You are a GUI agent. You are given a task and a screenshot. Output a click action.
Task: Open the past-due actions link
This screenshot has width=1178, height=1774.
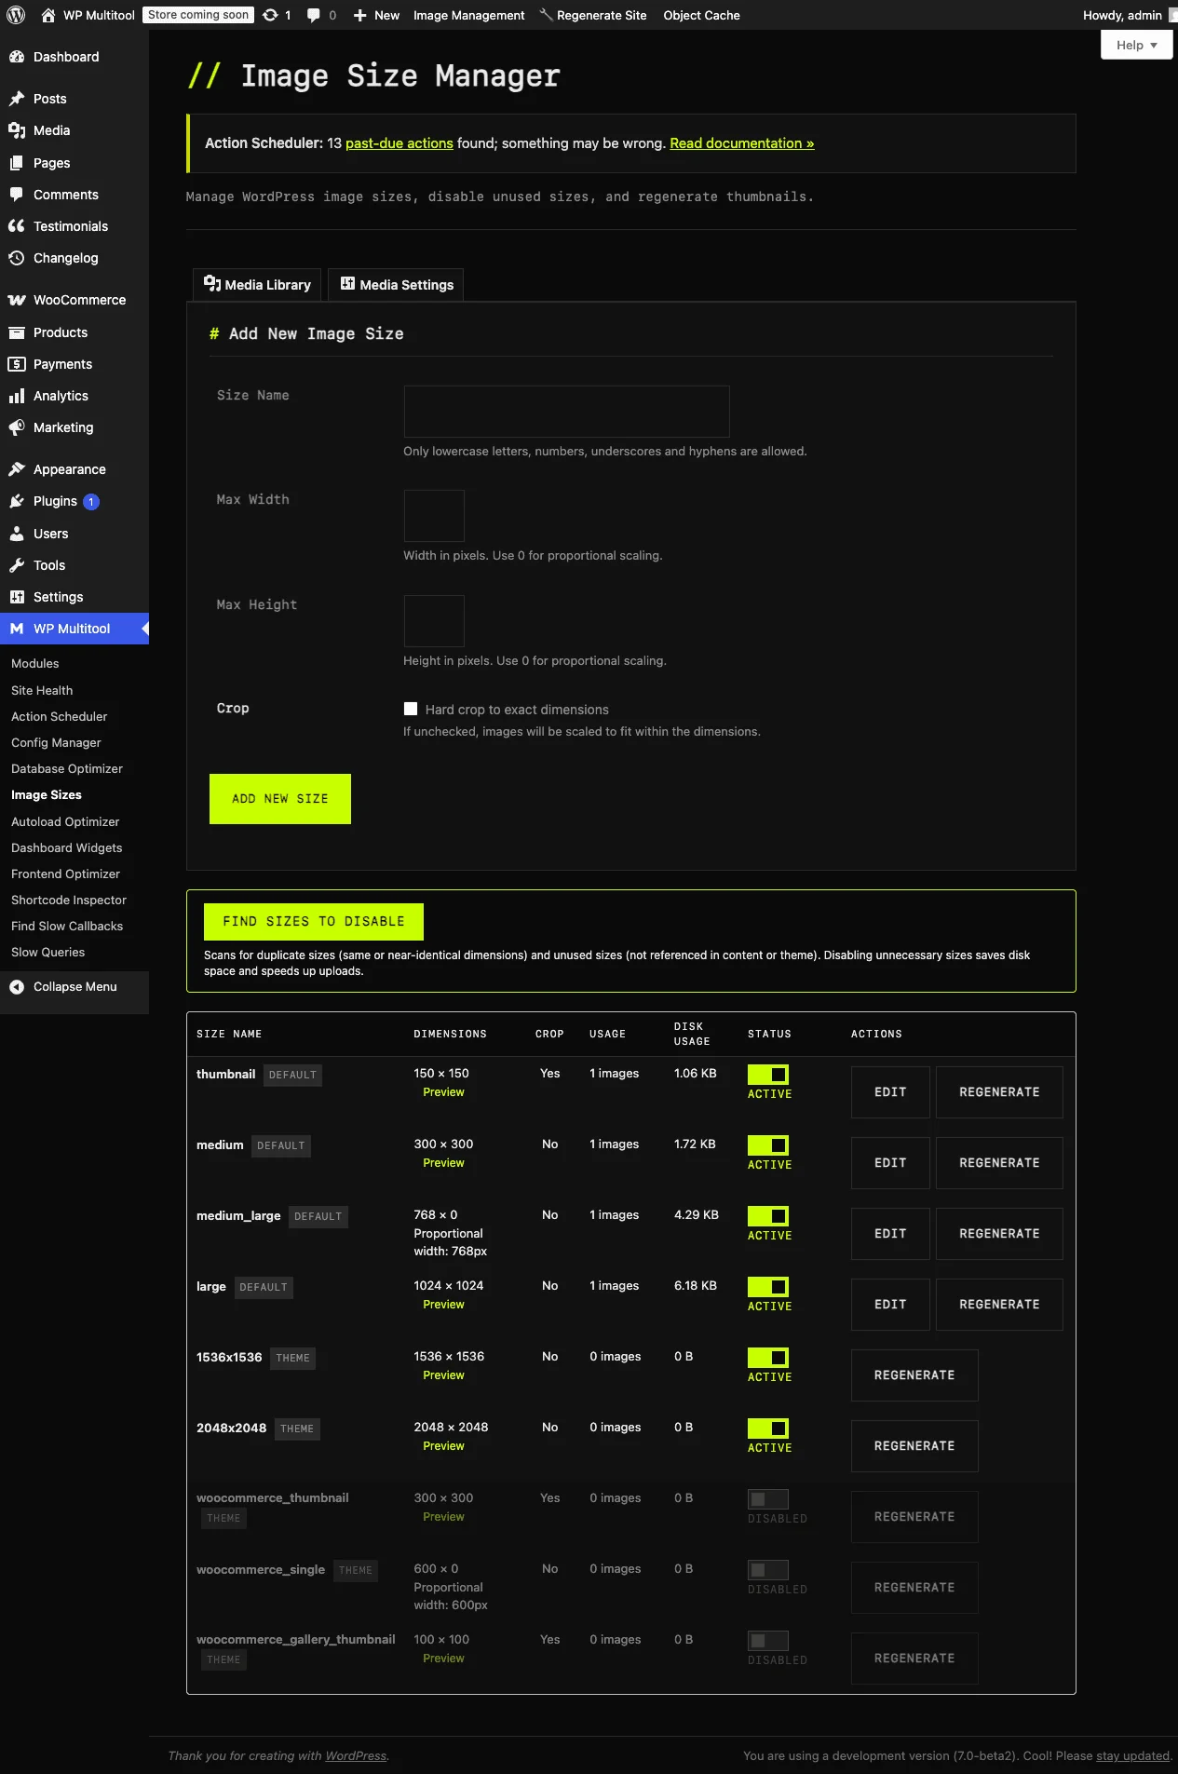[x=399, y=143]
